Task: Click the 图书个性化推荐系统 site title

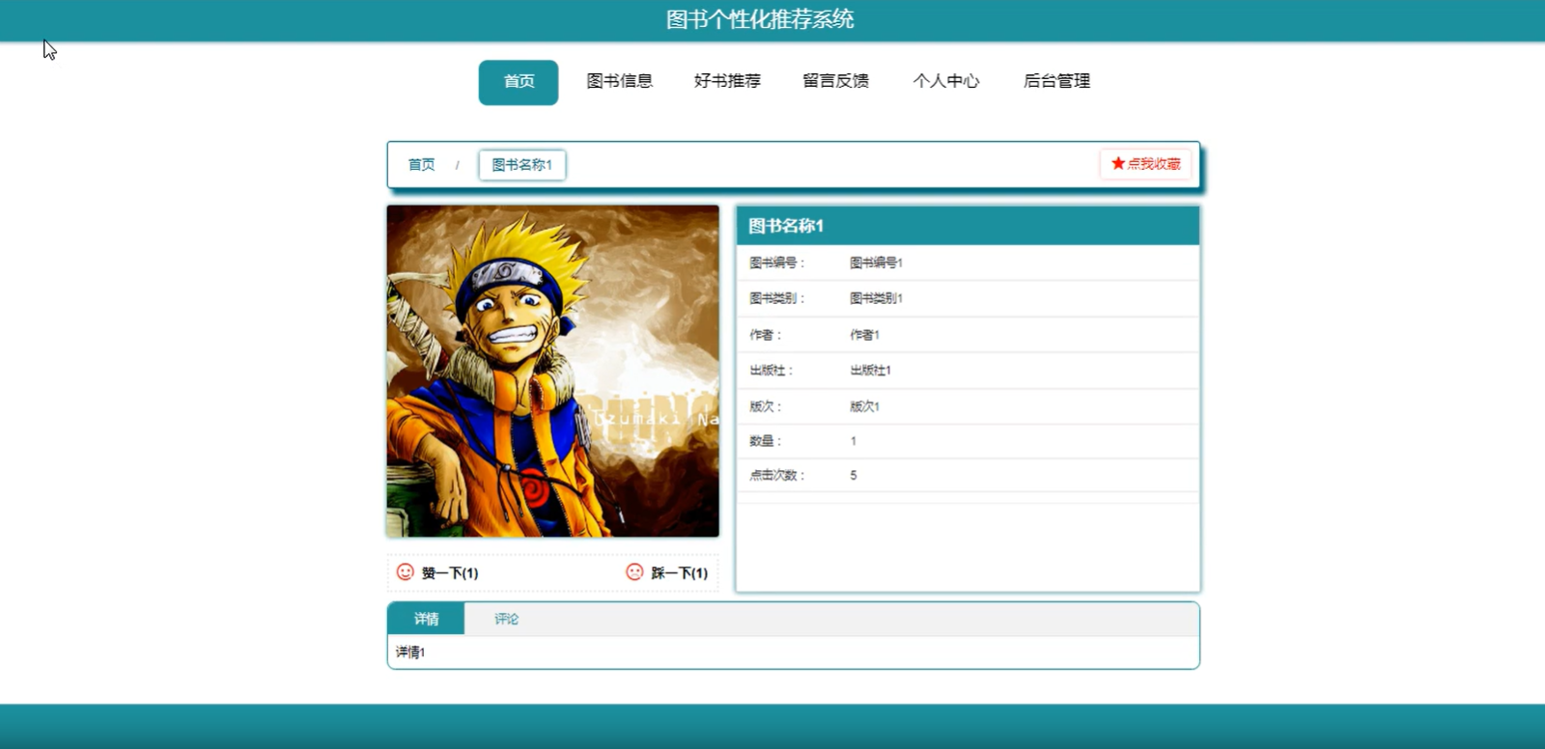Action: 760,19
